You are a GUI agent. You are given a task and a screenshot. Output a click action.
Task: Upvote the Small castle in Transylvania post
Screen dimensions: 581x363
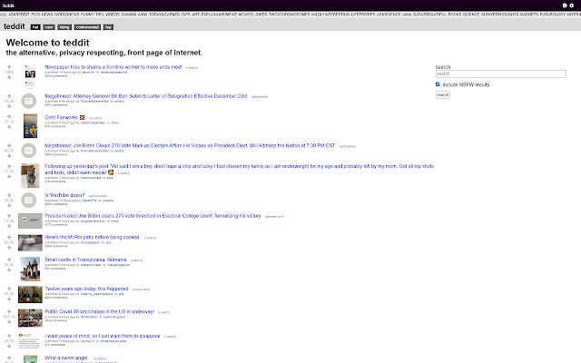tap(9, 260)
